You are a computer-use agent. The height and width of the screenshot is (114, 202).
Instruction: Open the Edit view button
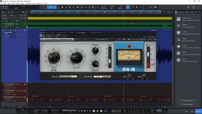pos(186,111)
